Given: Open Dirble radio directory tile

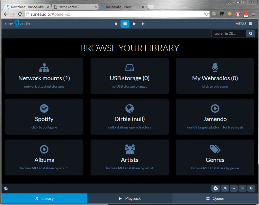Looking at the screenshot, I should point(129,117).
